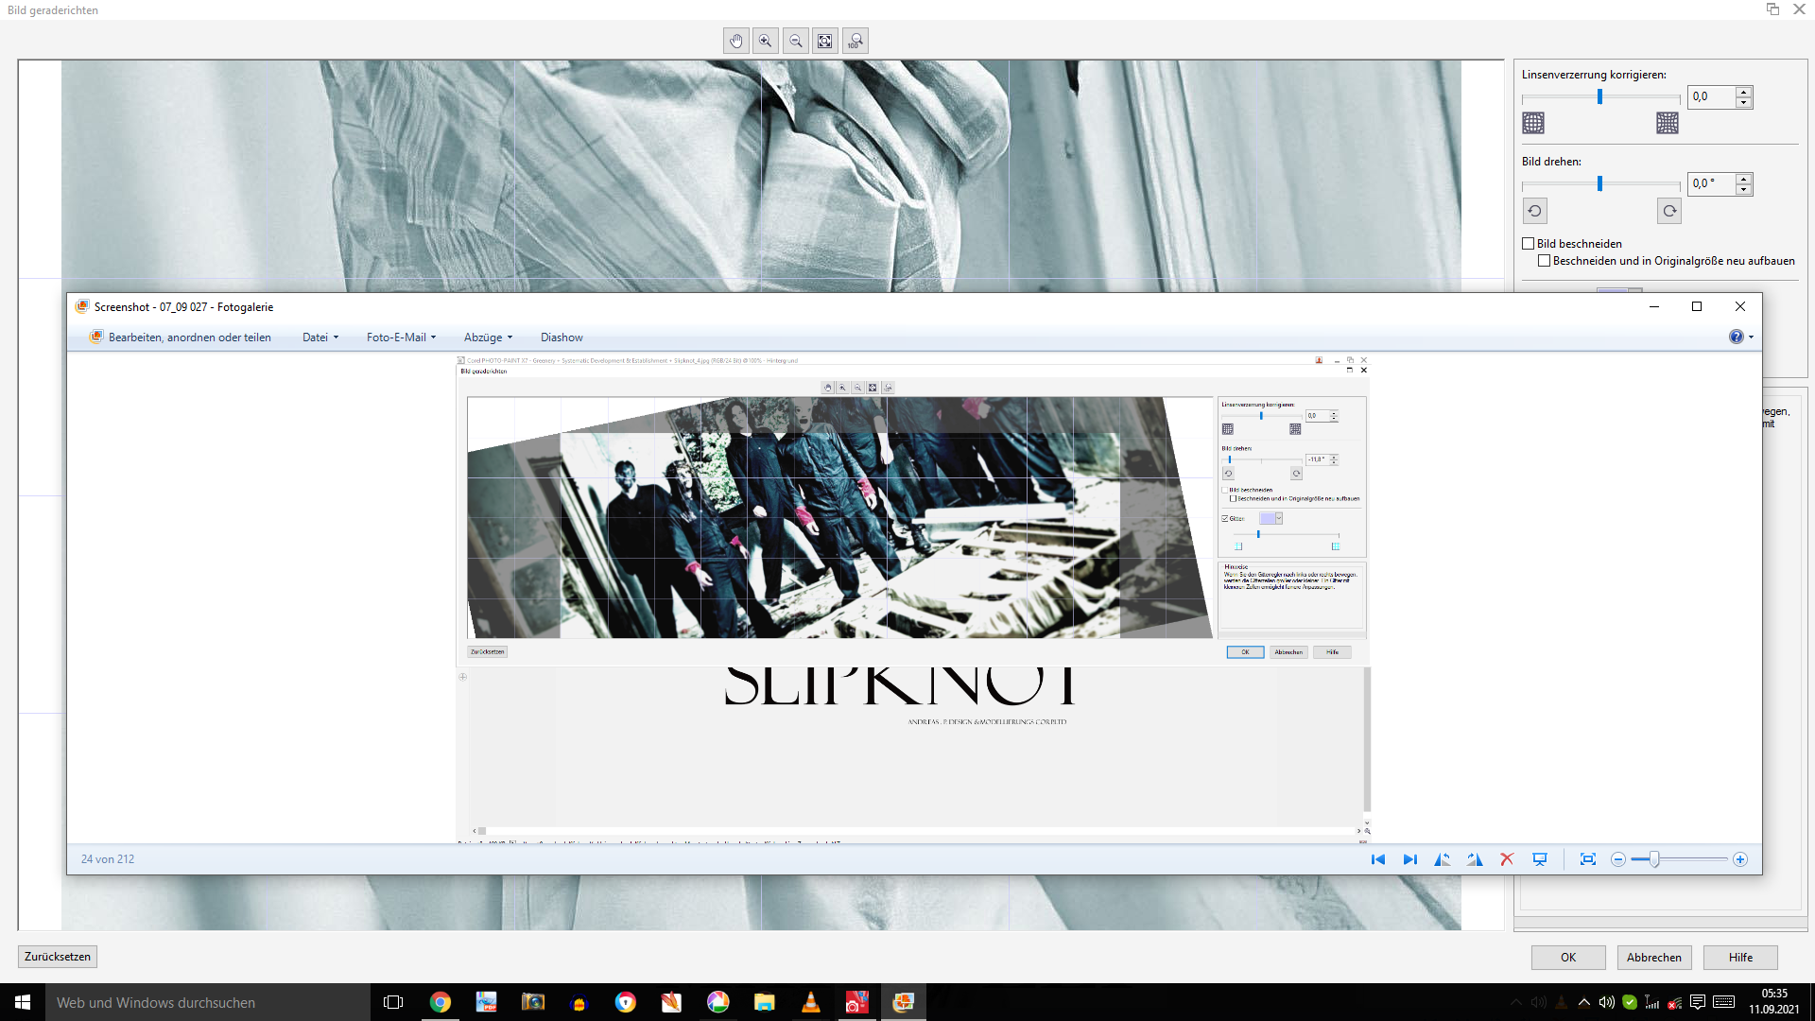This screenshot has height=1021, width=1815.
Task: Click the volume speaker tray icon
Action: click(x=1606, y=1002)
